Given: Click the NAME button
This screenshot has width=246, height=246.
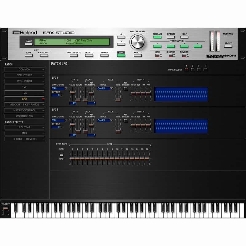Looking at the screenshot, I should point(29,44).
